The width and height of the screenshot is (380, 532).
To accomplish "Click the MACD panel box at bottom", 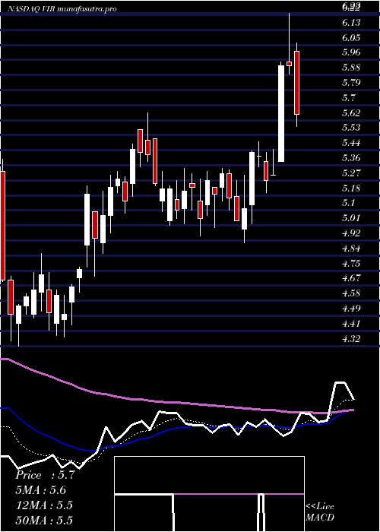I will pos(209,494).
